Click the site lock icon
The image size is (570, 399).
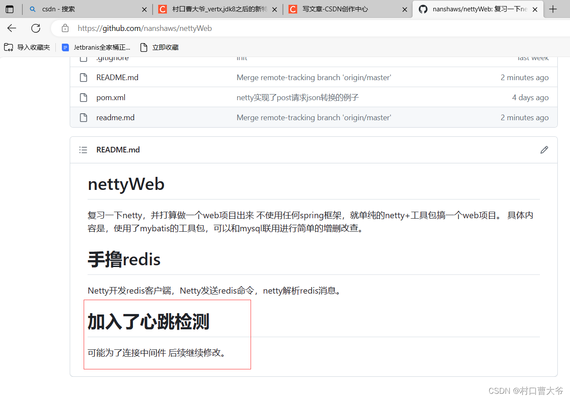[65, 28]
